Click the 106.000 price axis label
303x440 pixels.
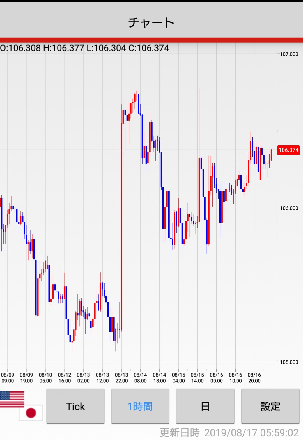[289, 208]
